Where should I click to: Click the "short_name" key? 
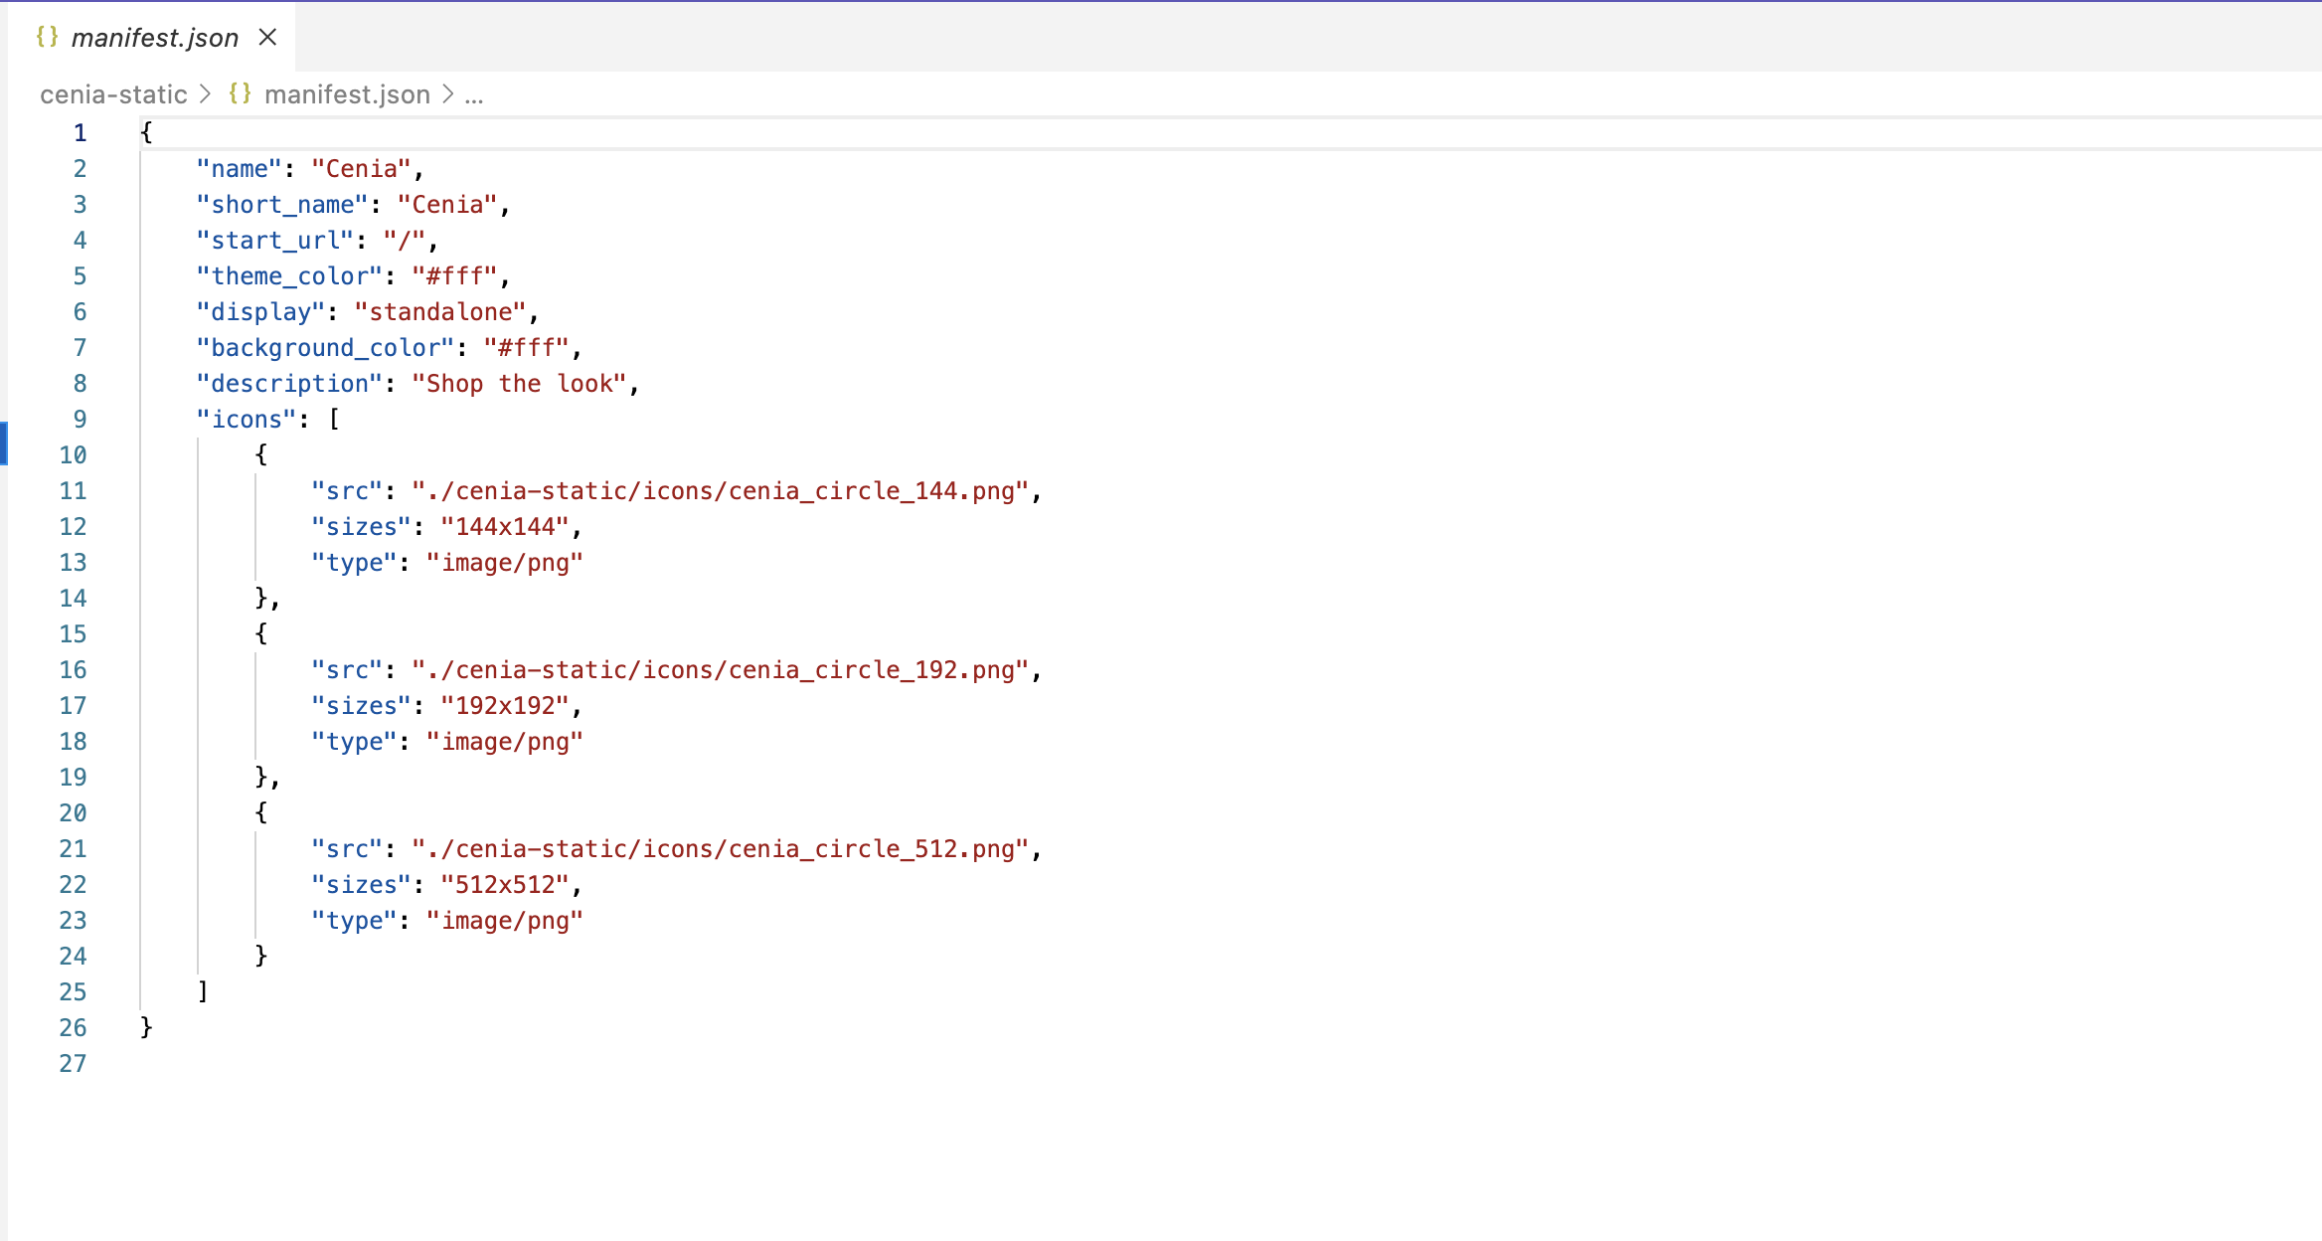[x=282, y=205]
